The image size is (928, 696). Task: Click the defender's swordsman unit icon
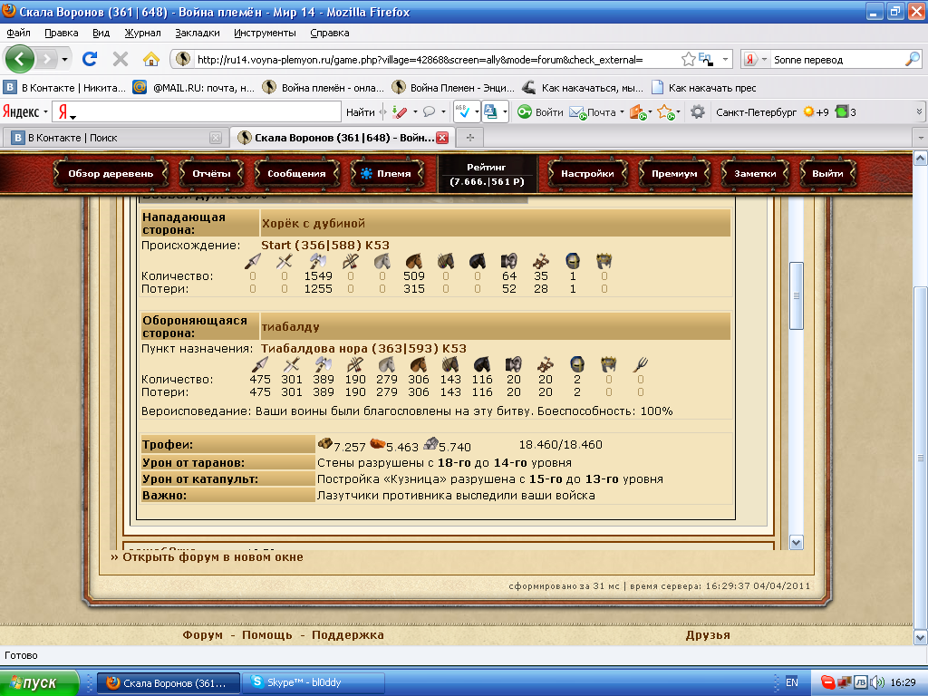292,364
